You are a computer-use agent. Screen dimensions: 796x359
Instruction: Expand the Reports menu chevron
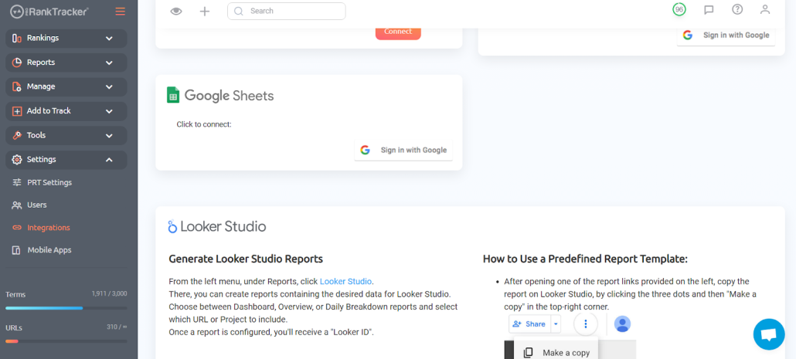(x=109, y=63)
